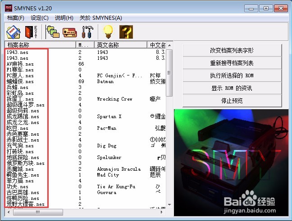Click the 中文名 column header
The width and height of the screenshot is (292, 221).
pos(157,45)
